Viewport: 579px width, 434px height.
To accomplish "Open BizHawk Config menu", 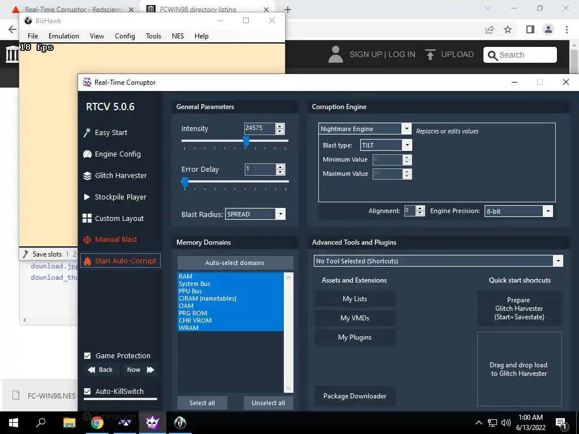I will (x=125, y=36).
